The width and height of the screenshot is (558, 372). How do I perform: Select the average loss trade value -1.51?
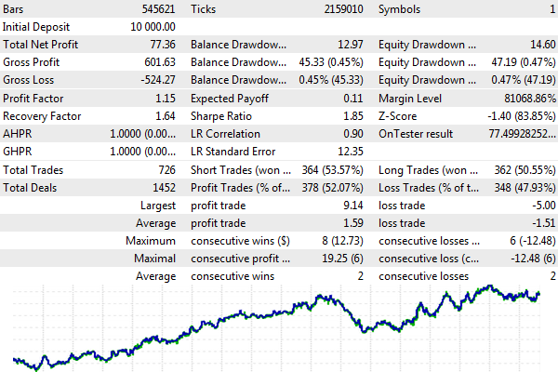point(544,223)
